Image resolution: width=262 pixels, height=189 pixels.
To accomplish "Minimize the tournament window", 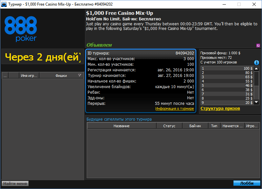I will [224, 4].
